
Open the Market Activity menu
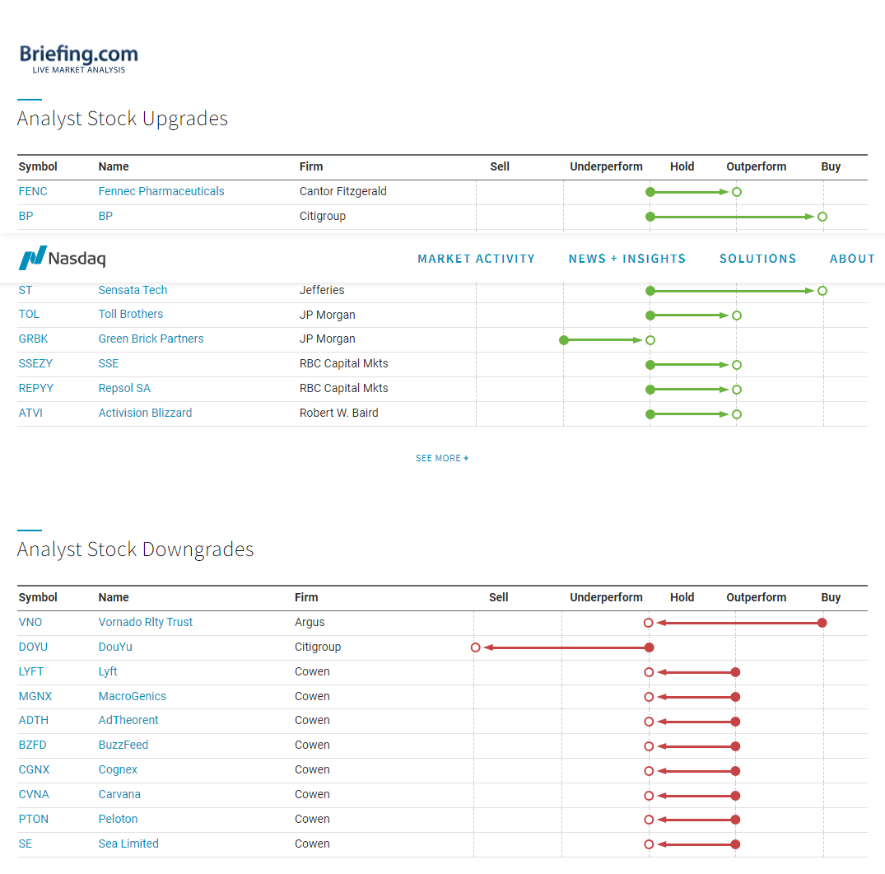point(477,259)
